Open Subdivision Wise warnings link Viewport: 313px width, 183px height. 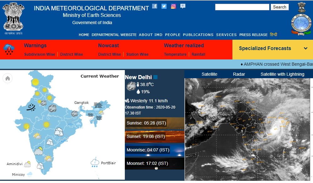click(x=40, y=54)
